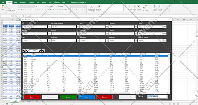Select the A012 Abdullah row in the list

96,60
